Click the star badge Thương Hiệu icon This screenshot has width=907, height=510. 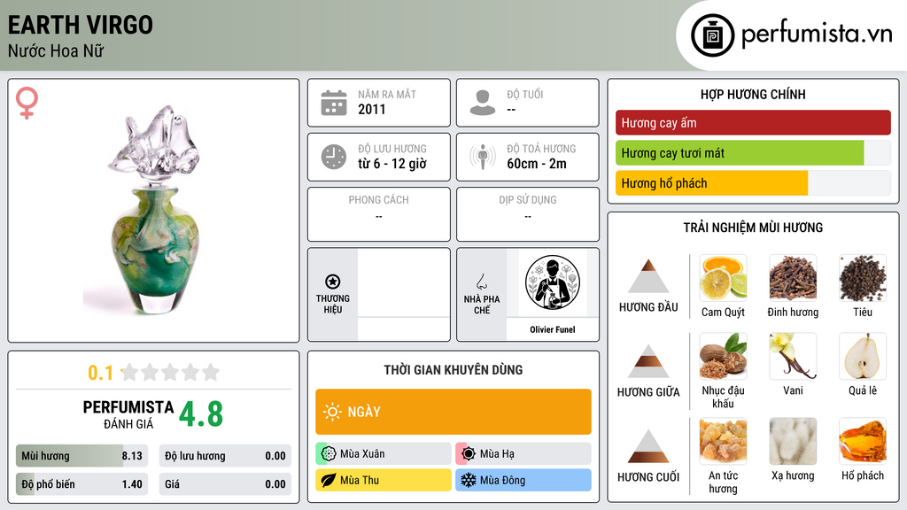point(333,282)
